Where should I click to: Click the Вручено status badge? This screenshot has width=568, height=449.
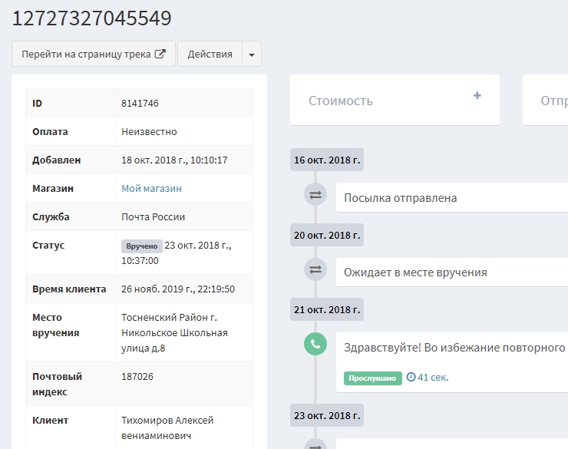(141, 246)
